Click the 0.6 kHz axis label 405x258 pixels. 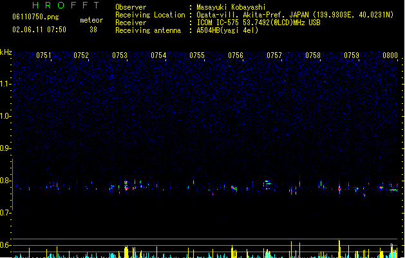(5, 245)
